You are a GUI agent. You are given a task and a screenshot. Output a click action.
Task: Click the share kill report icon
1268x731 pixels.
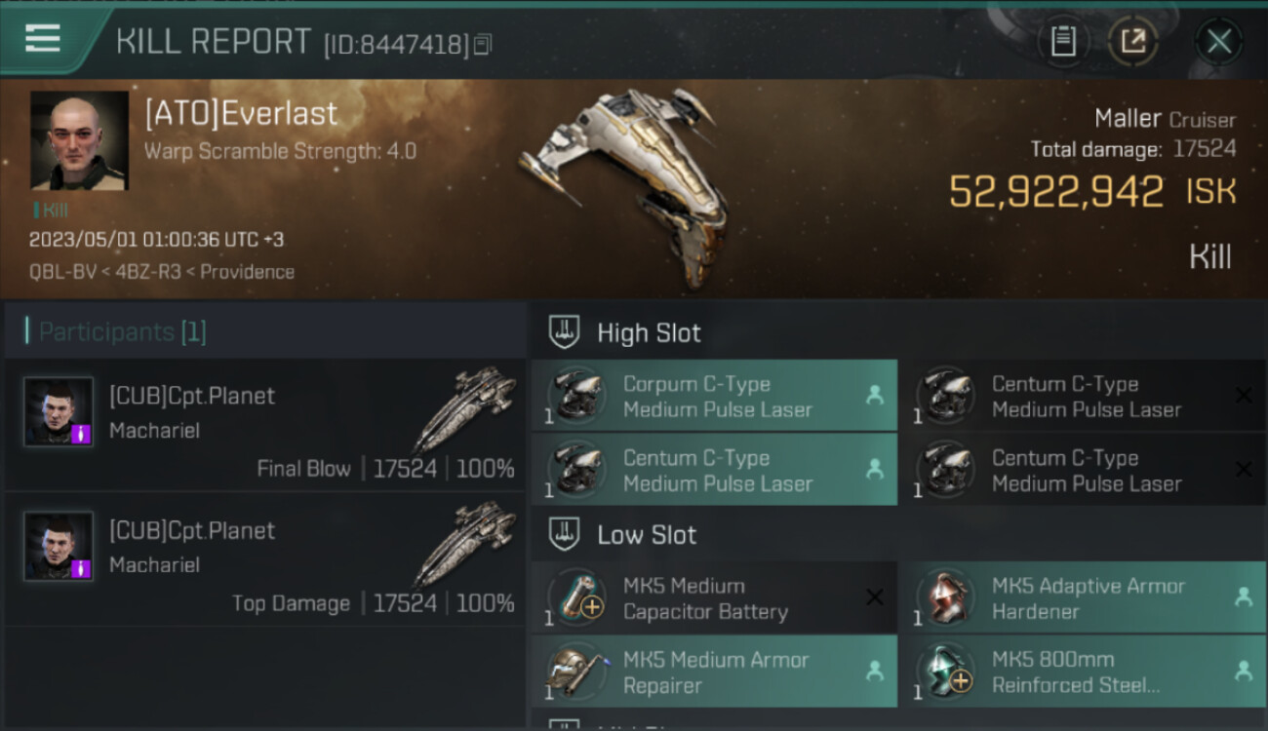pyautogui.click(x=1132, y=41)
